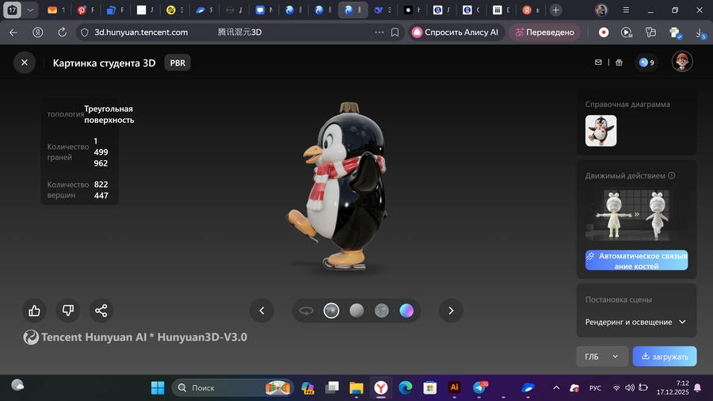The width and height of the screenshot is (713, 401).
Task: Select the gradient normal map swatch
Action: coord(406,311)
